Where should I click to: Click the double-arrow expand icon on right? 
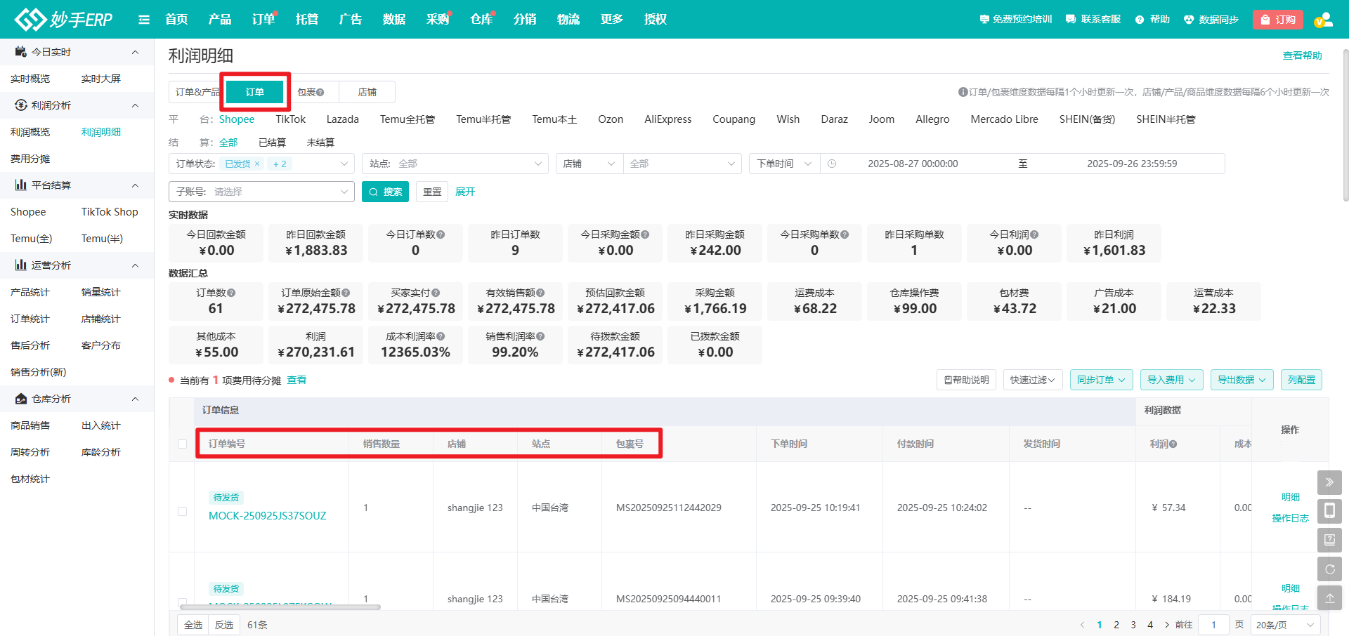coord(1329,482)
